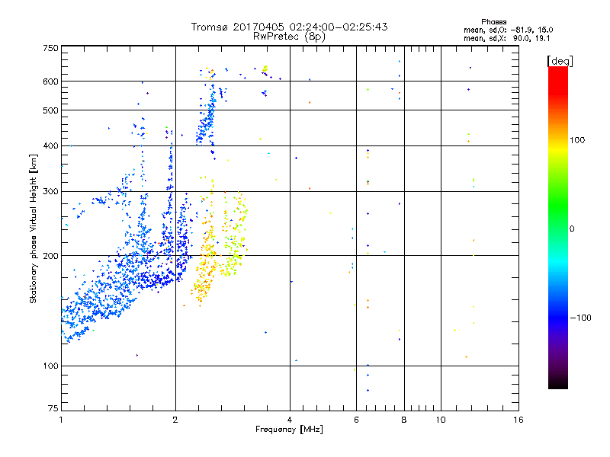Select the 'mean, sd,O: -81.9, 15.0' text

508,30
